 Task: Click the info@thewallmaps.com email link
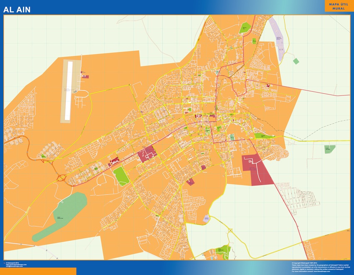pyautogui.click(x=16, y=267)
